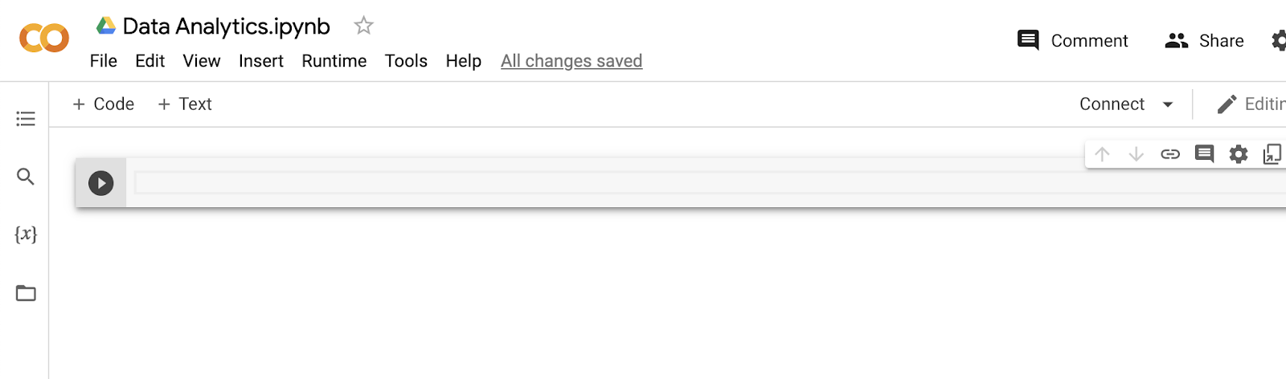Mirror cell in tab icon

click(1272, 154)
